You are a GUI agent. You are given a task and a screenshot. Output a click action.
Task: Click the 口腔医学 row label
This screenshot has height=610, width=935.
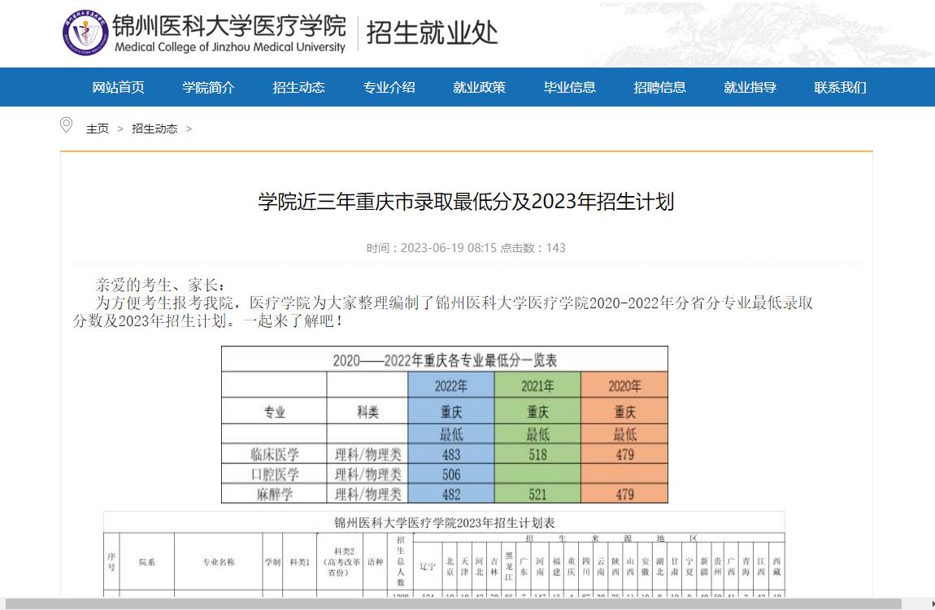pos(274,475)
